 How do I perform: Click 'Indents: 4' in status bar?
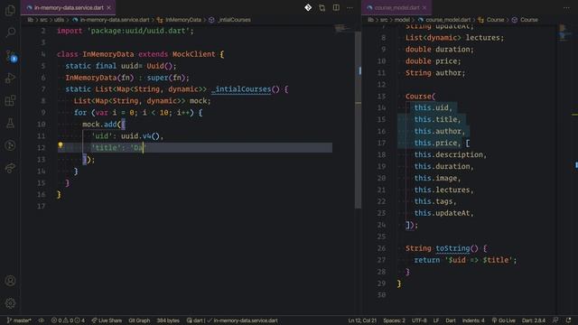point(473,320)
